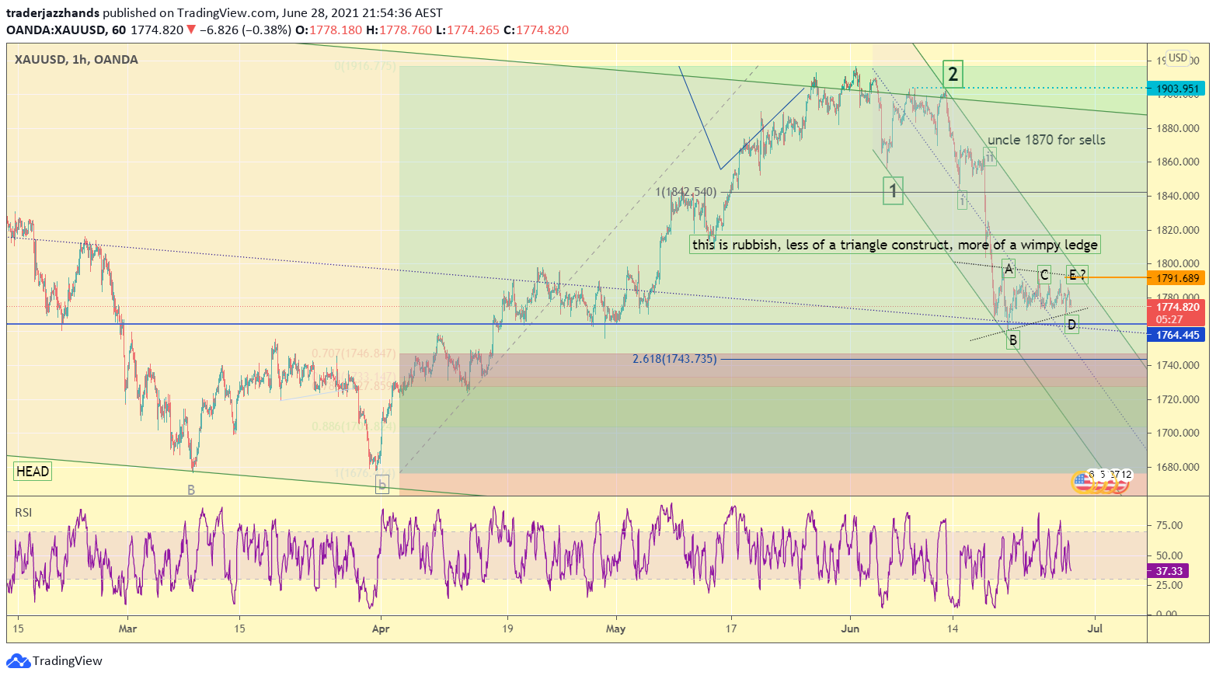Click the triangle wave A label

pos(1009,270)
